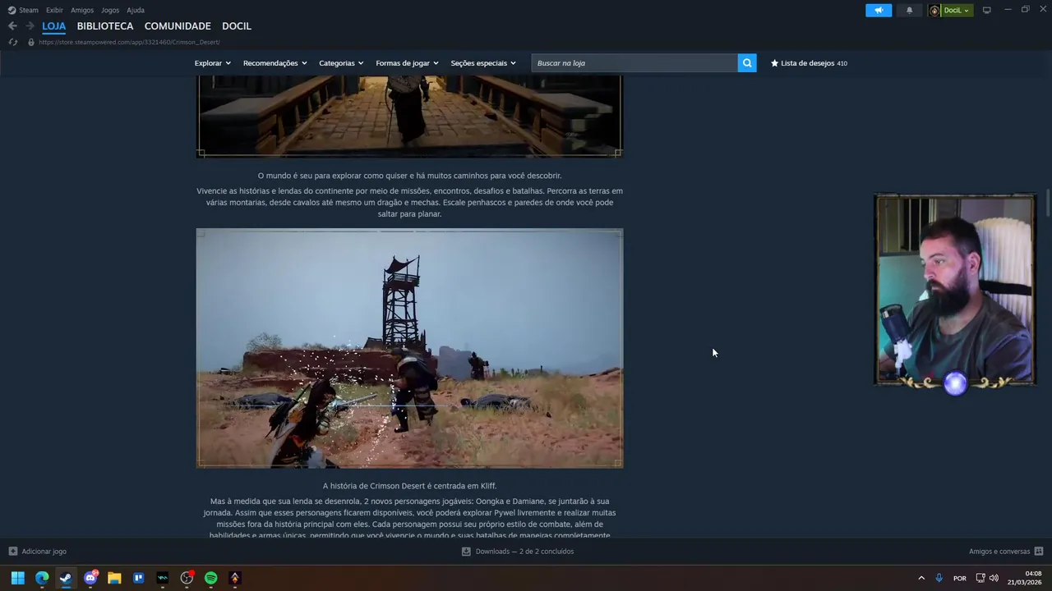The height and width of the screenshot is (591, 1052).
Task: Open the notifications bell
Action: coord(909,10)
